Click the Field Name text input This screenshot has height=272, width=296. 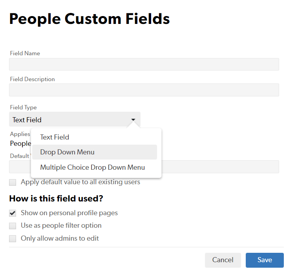[x=144, y=64]
